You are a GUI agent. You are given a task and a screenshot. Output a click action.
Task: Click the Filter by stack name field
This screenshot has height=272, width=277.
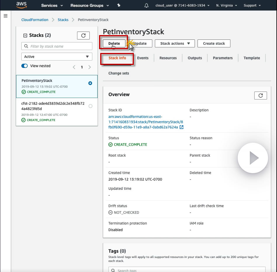pos(57,46)
